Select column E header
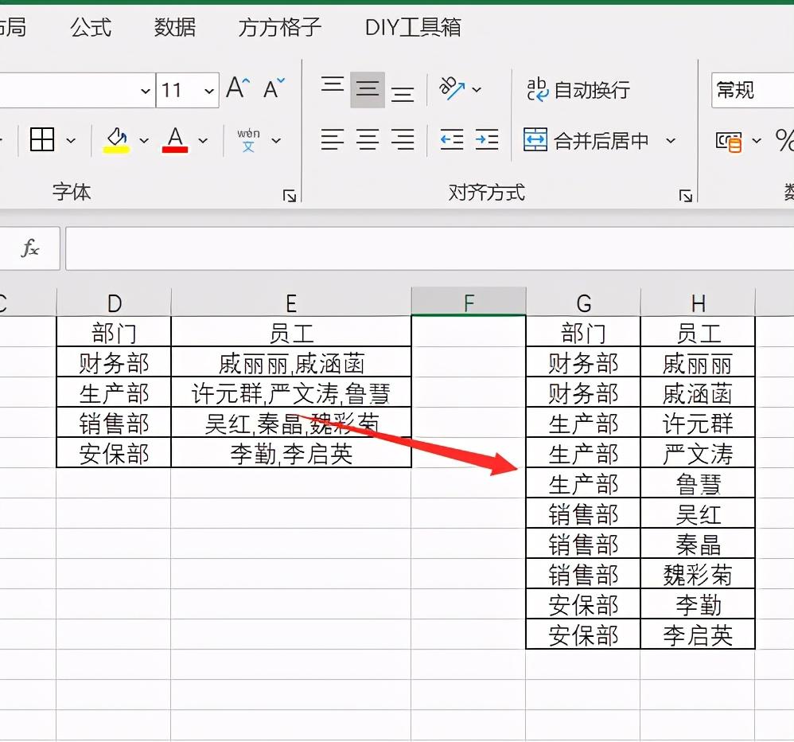 pos(291,303)
